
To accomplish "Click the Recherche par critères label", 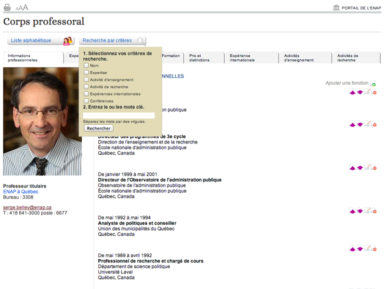I will click(x=107, y=40).
